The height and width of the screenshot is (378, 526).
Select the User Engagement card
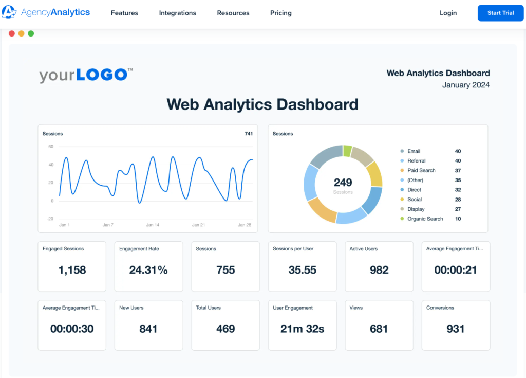coord(302,325)
